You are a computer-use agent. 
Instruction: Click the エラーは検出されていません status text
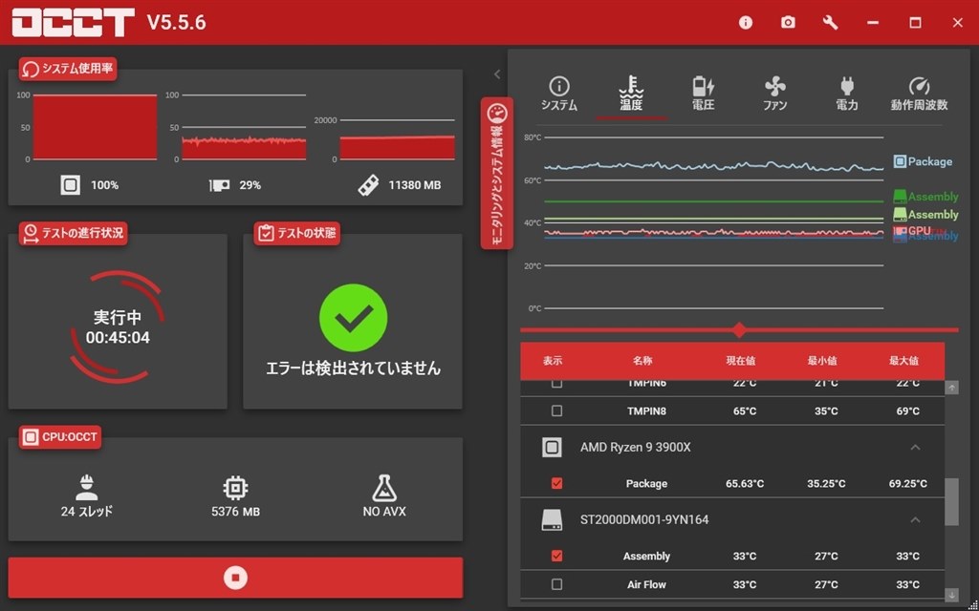pos(354,368)
